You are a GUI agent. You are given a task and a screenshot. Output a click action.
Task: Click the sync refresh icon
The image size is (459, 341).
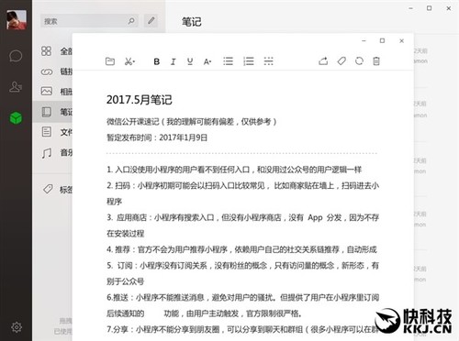point(359,61)
